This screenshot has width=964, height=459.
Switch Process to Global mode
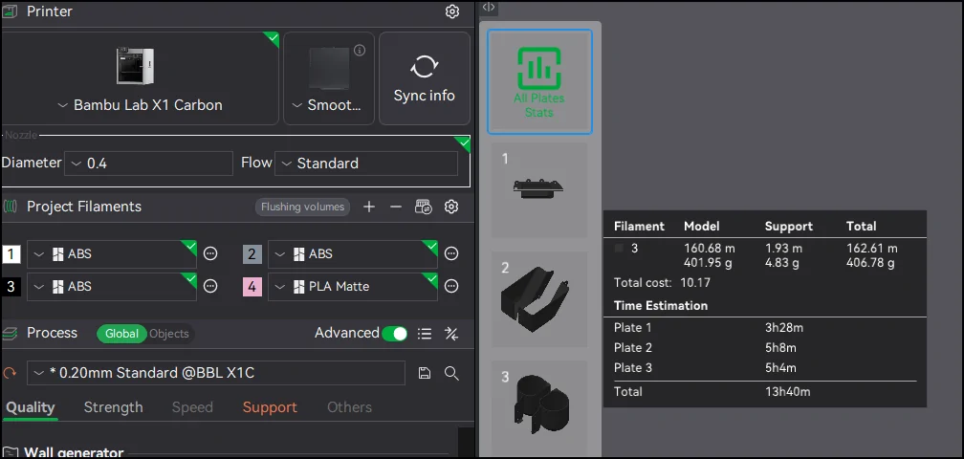[x=121, y=334]
